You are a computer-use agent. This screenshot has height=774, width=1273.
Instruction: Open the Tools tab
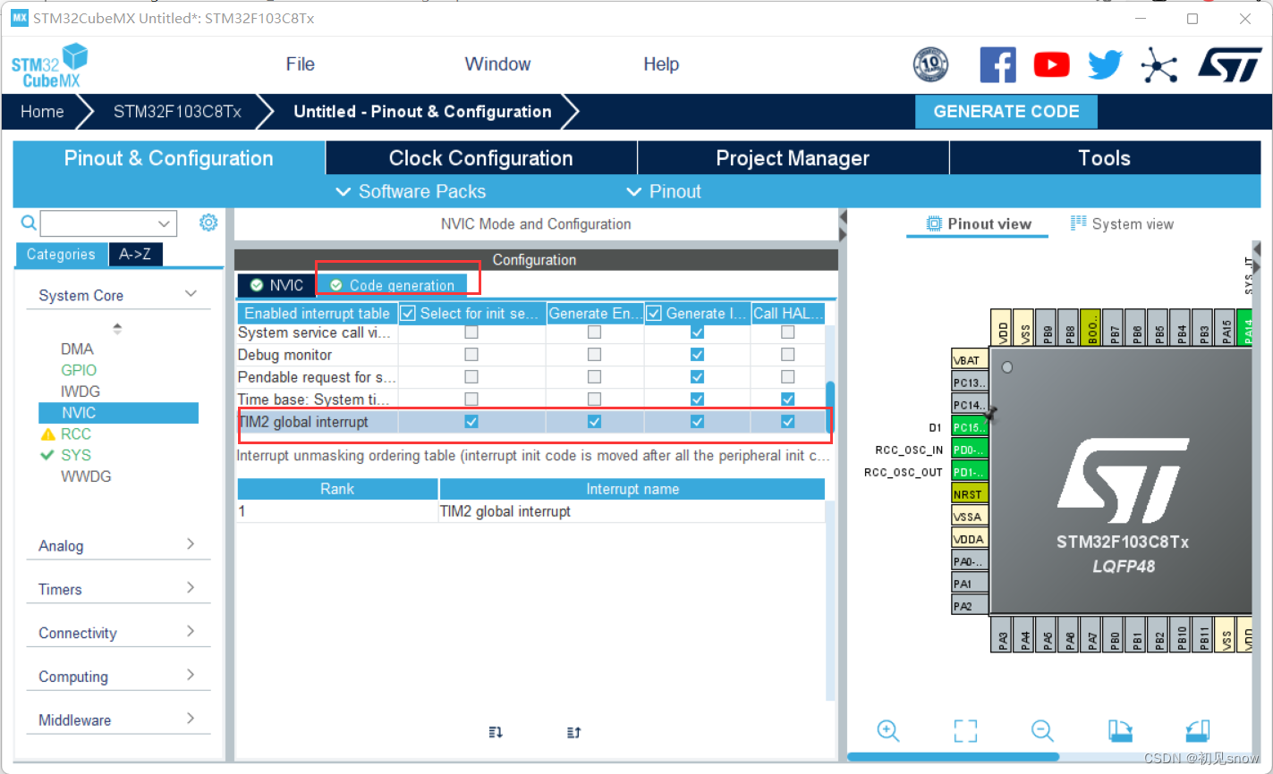click(1104, 158)
